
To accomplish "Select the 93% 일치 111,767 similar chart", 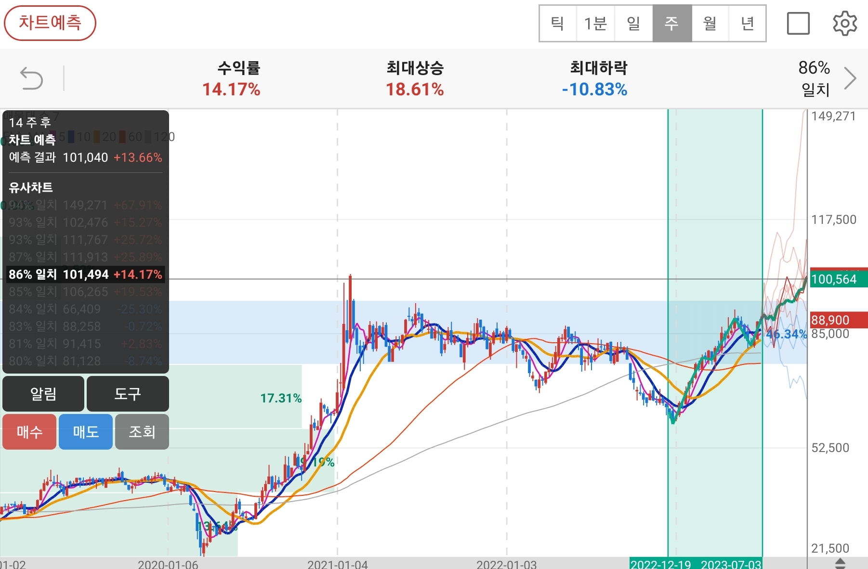I will (85, 240).
